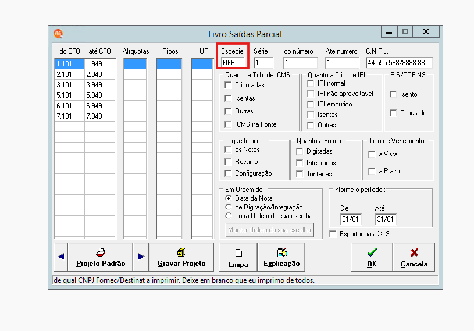
Task: Enable Juntadas checkbox
Action: pyautogui.click(x=300, y=174)
